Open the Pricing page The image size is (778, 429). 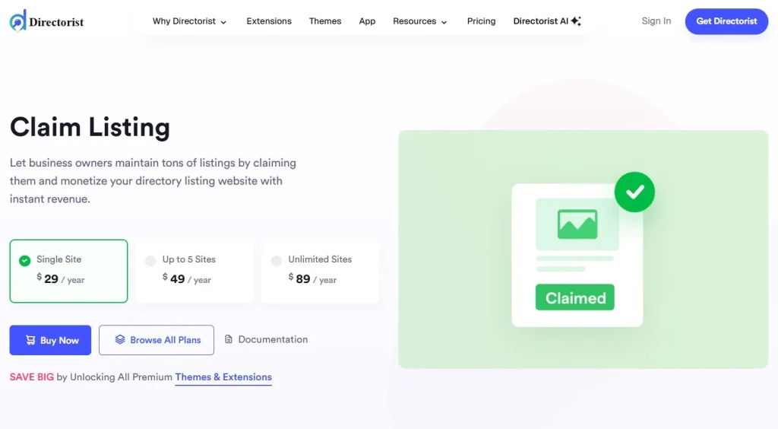tap(481, 21)
